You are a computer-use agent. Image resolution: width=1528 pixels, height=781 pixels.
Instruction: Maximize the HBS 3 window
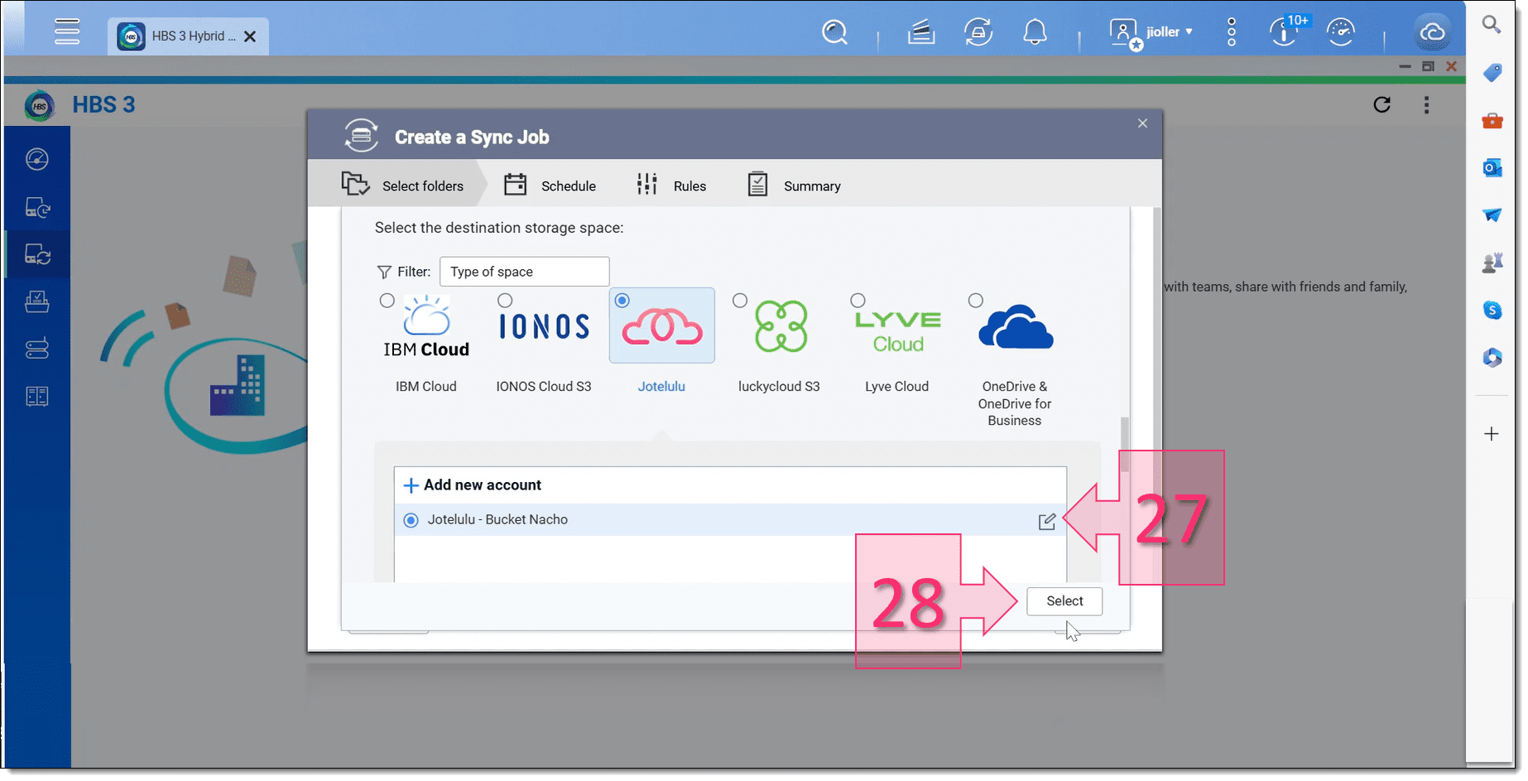(1428, 66)
